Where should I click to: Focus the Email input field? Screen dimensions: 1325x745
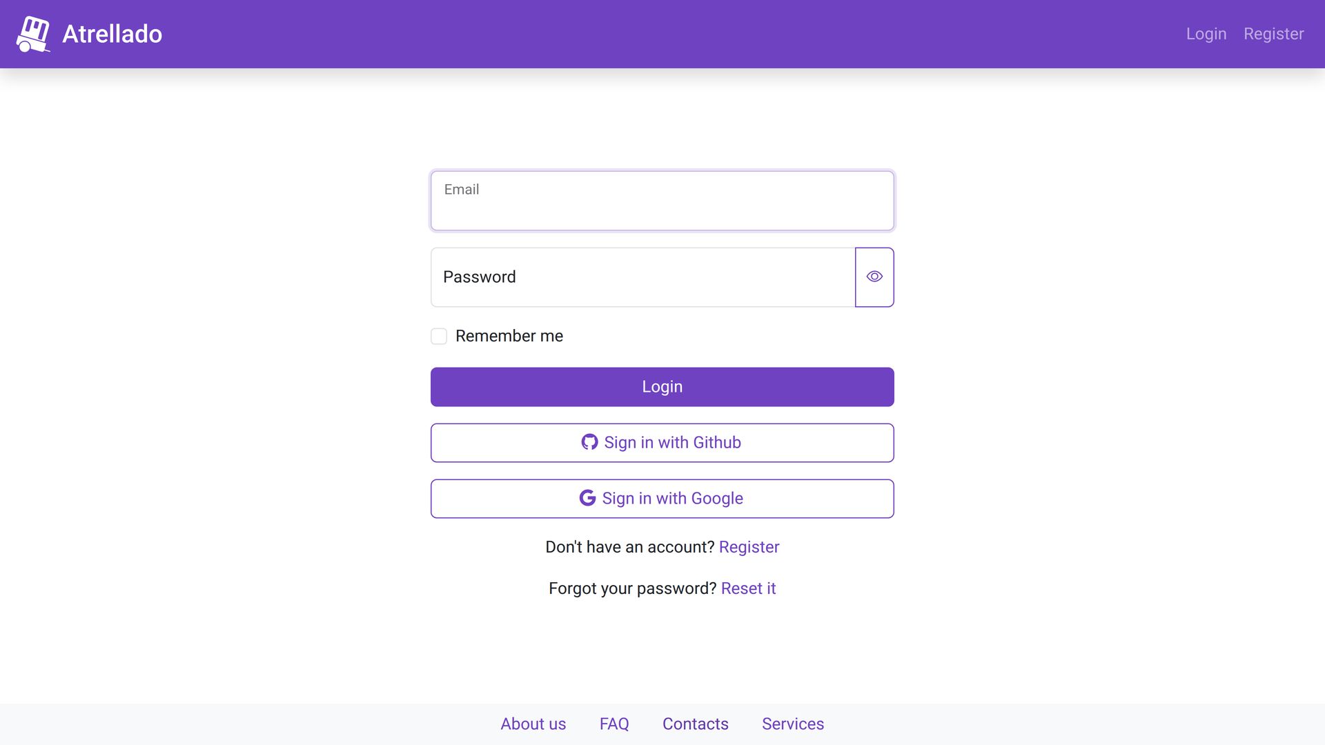pos(662,201)
